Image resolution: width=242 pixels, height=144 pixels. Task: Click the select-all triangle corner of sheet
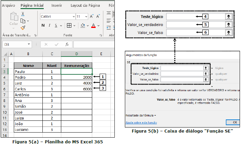tap(5, 54)
